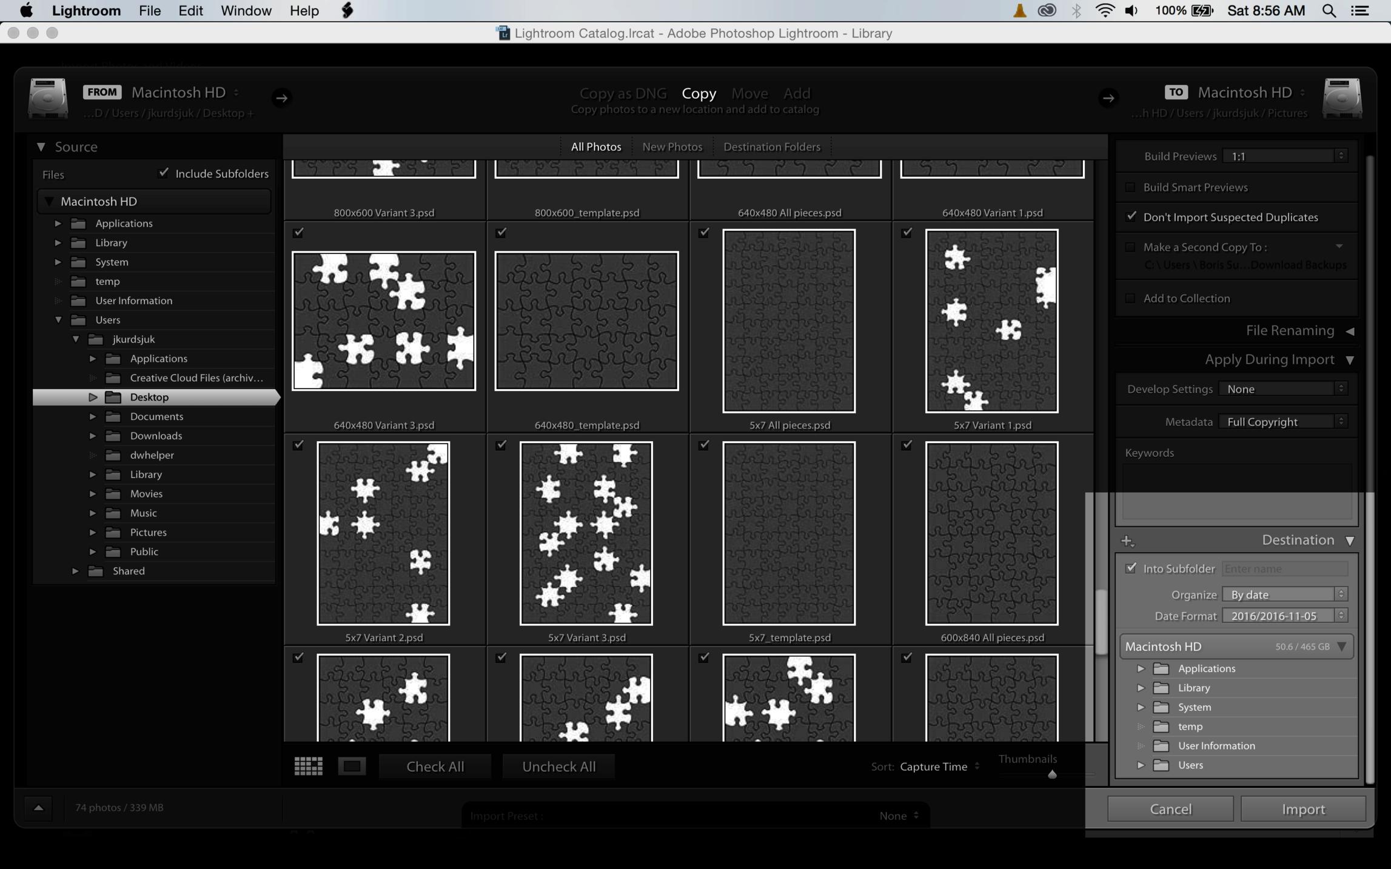Click the Wi-Fi menu bar icon
Viewport: 1391px width, 869px height.
[x=1105, y=11]
